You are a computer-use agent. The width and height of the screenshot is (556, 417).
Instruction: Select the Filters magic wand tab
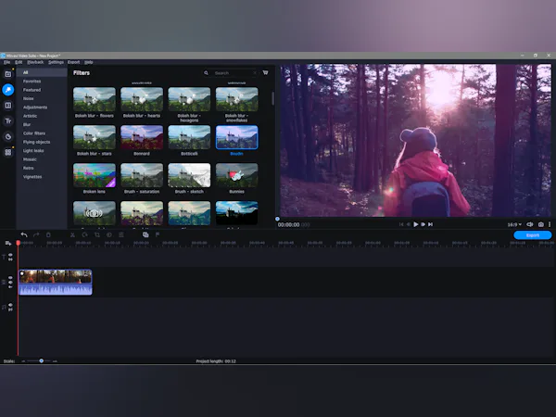tap(7, 90)
